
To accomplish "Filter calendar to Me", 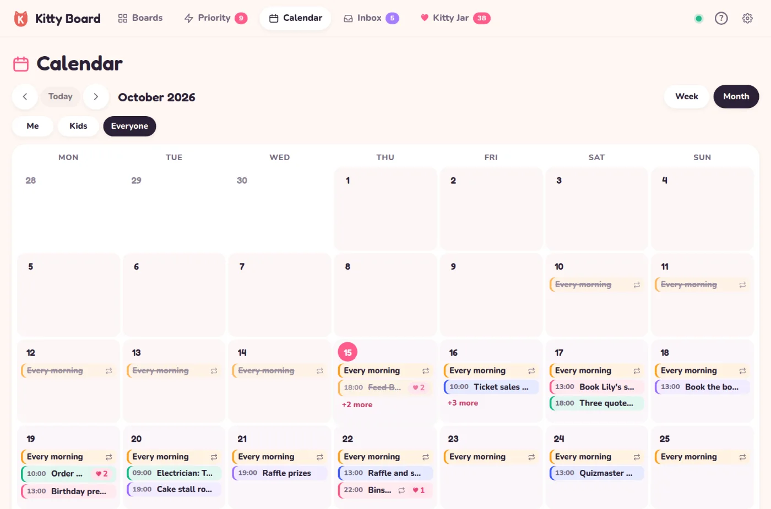I will coord(33,126).
